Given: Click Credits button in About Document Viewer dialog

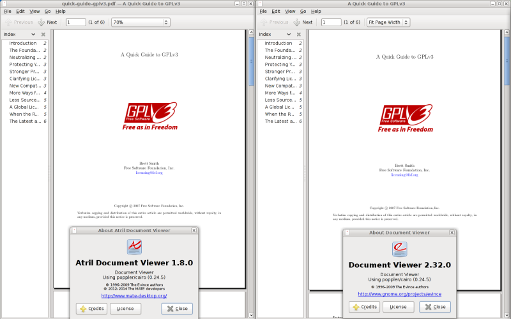Looking at the screenshot, I should click(364, 307).
